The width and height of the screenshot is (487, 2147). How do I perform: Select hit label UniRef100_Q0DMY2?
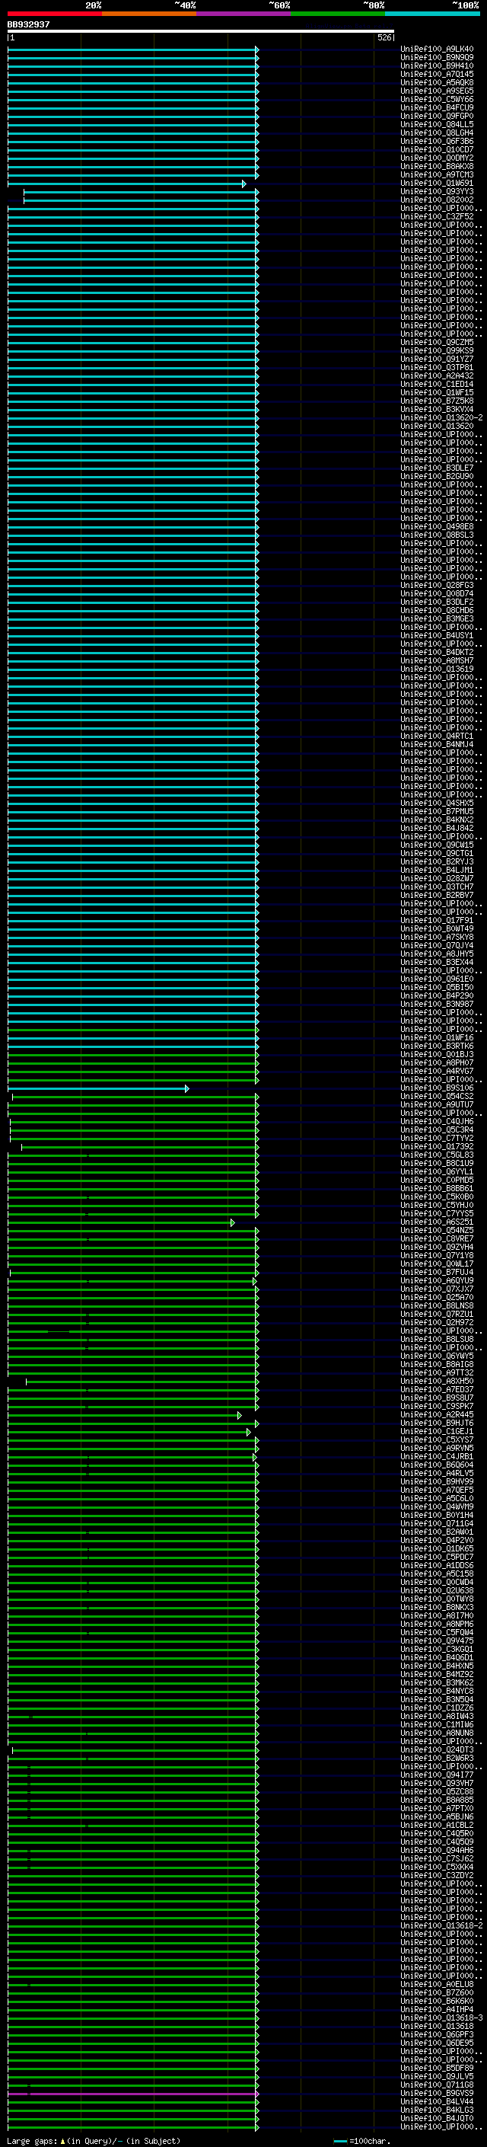point(437,158)
